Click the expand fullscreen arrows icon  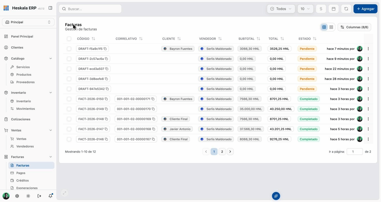(65, 193)
